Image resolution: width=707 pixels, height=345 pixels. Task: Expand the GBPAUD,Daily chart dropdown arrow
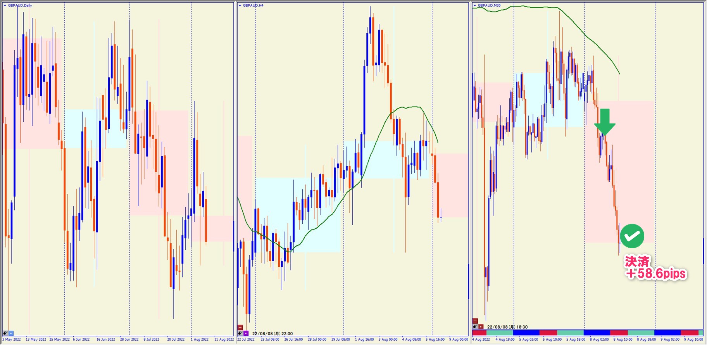click(x=5, y=5)
